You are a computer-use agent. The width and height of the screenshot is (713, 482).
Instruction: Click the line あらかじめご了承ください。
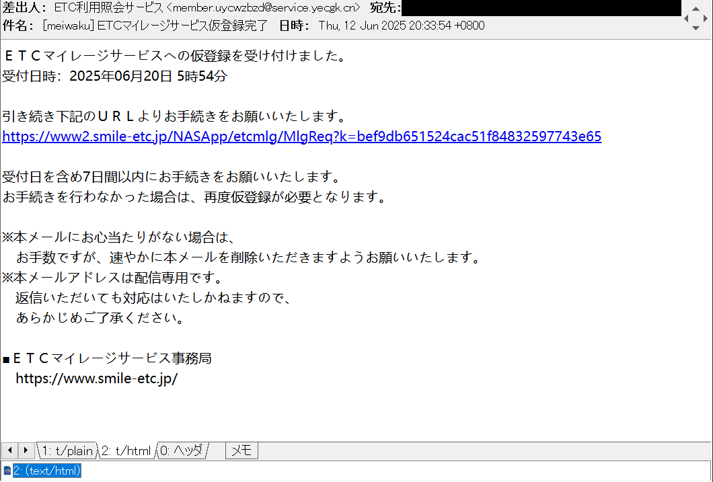(101, 317)
